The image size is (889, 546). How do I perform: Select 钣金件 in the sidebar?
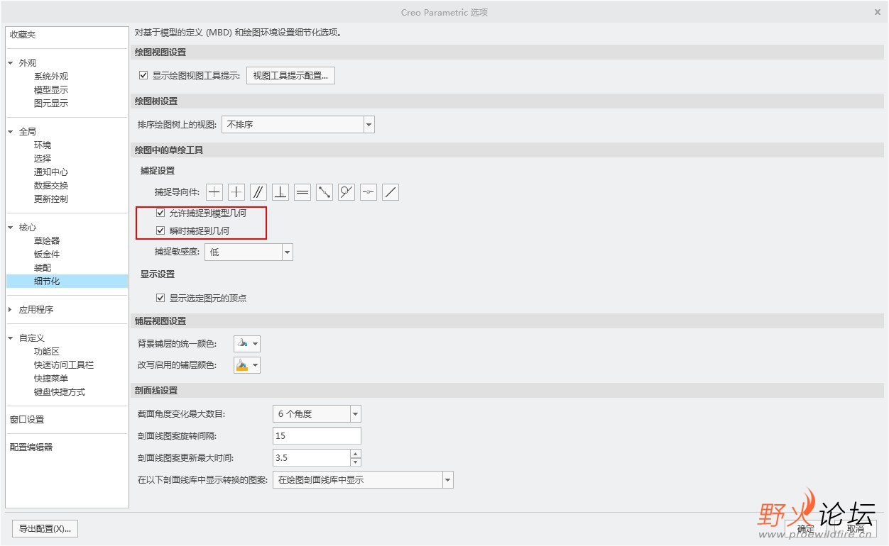47,255
